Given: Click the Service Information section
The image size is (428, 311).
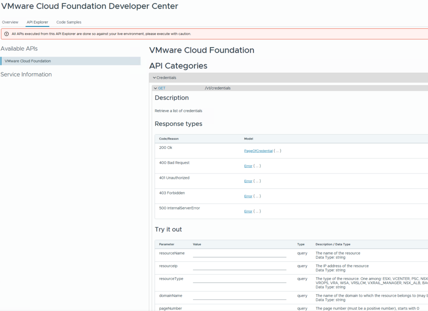Looking at the screenshot, I should click(x=26, y=74).
